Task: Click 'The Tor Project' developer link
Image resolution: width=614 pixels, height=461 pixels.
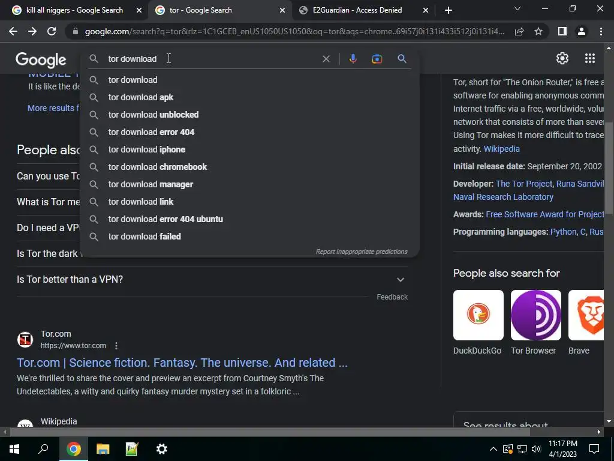Action: click(x=524, y=184)
